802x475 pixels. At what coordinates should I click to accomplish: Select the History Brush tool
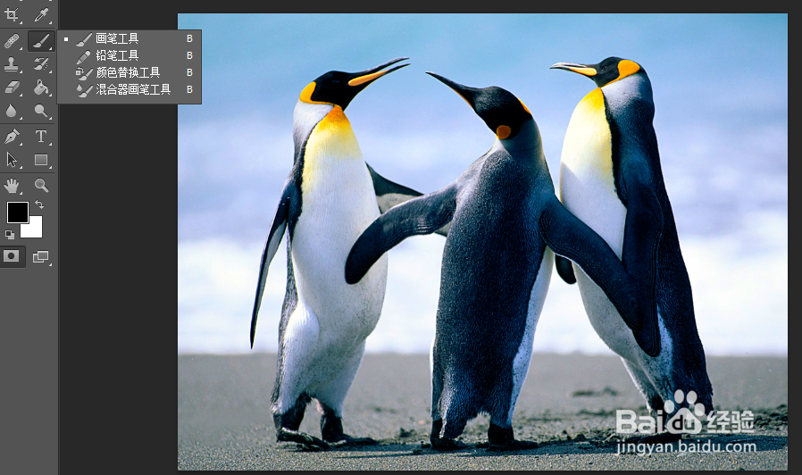[x=41, y=64]
